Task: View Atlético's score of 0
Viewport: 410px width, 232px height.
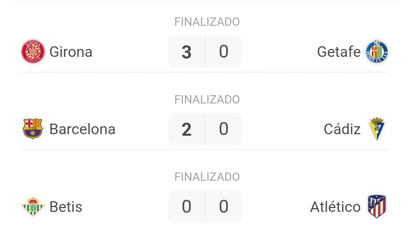Action: (224, 207)
